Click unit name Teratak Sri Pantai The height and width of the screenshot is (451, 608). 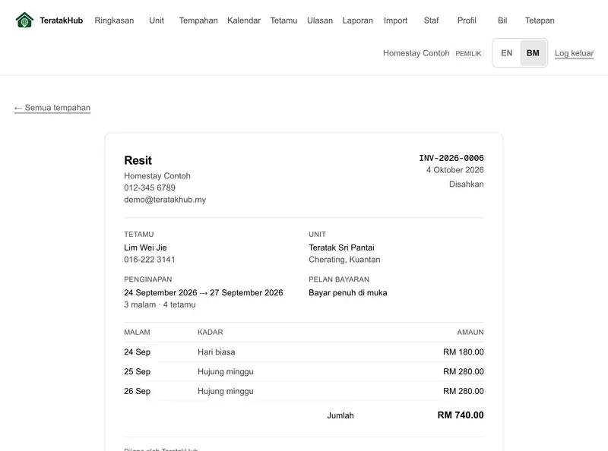(341, 248)
